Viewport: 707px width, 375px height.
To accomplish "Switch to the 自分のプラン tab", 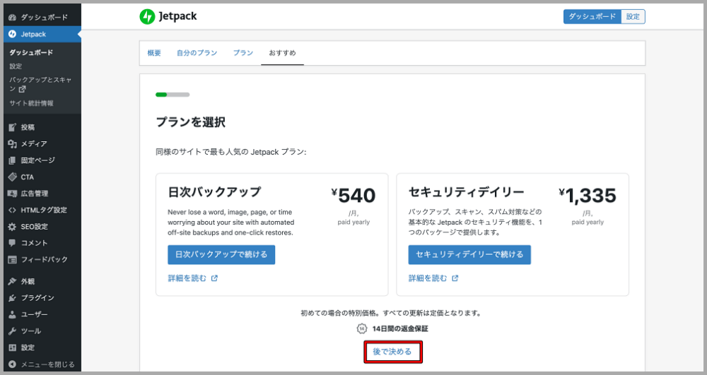I will [197, 53].
